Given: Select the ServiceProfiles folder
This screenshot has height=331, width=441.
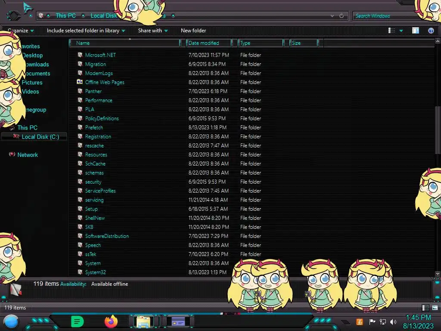Looking at the screenshot, I should (100, 190).
